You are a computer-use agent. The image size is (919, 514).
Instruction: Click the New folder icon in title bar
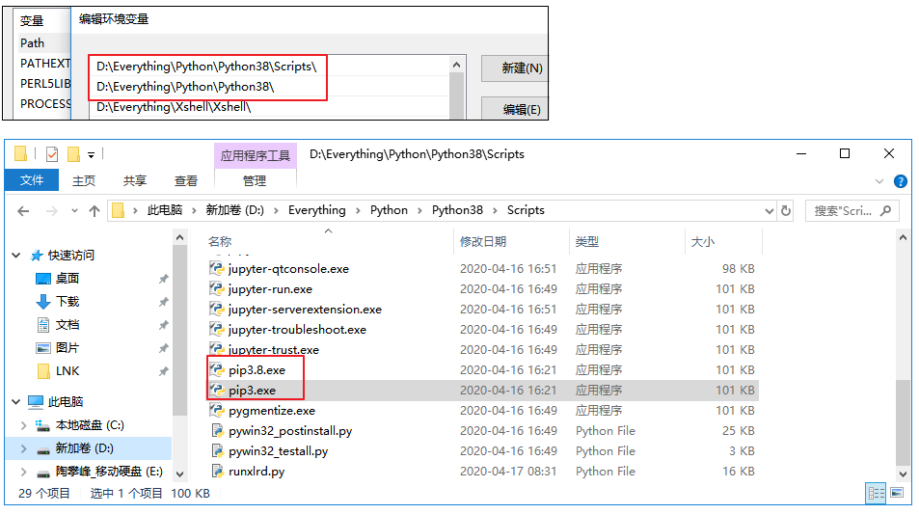click(x=74, y=154)
